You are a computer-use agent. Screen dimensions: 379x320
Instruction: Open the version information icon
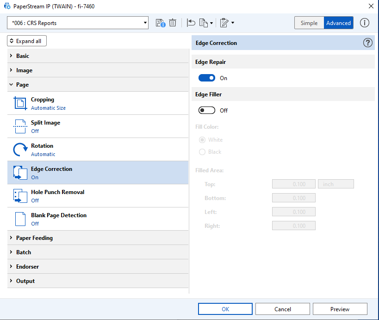click(365, 23)
